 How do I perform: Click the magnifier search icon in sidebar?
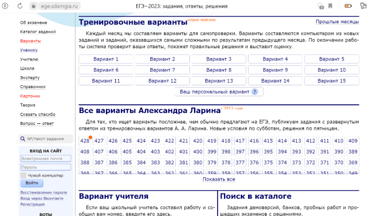(23, 139)
